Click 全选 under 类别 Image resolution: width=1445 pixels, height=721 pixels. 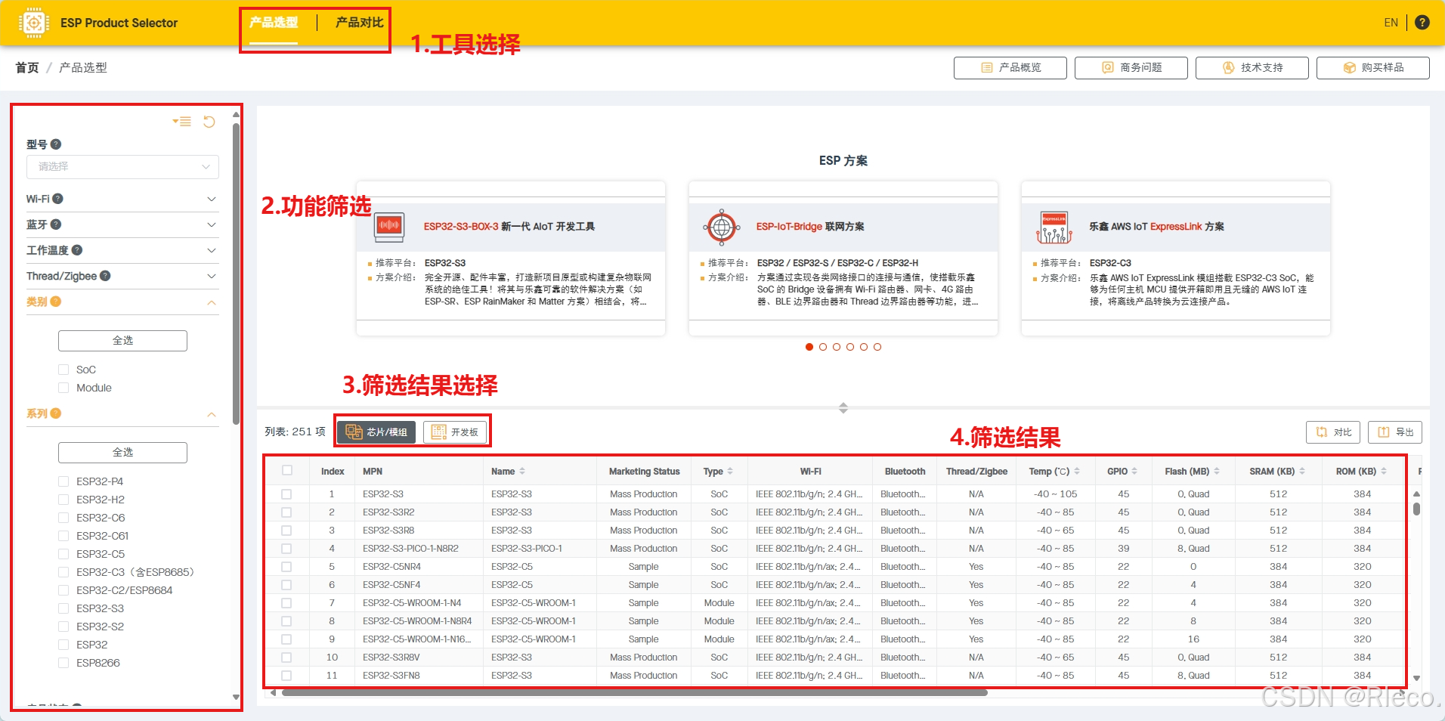click(x=122, y=341)
